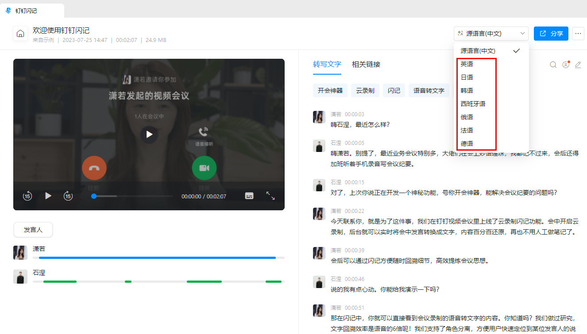Click the 00:00:00 / 00:02:07 time display
587x334 pixels.
pyautogui.click(x=204, y=196)
